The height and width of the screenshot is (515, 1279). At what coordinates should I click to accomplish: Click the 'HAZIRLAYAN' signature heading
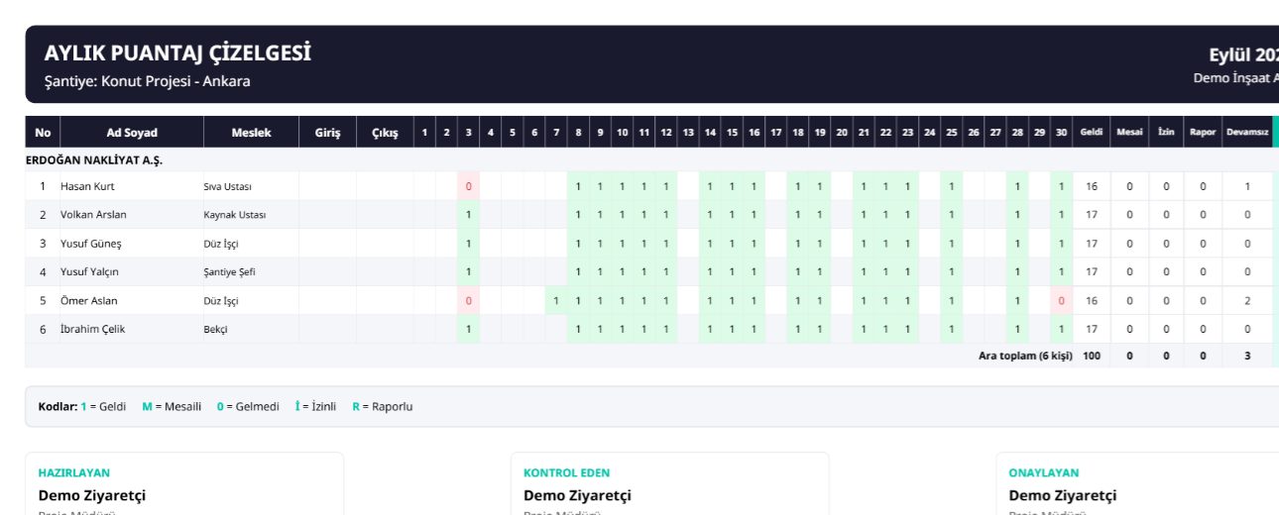pos(74,473)
